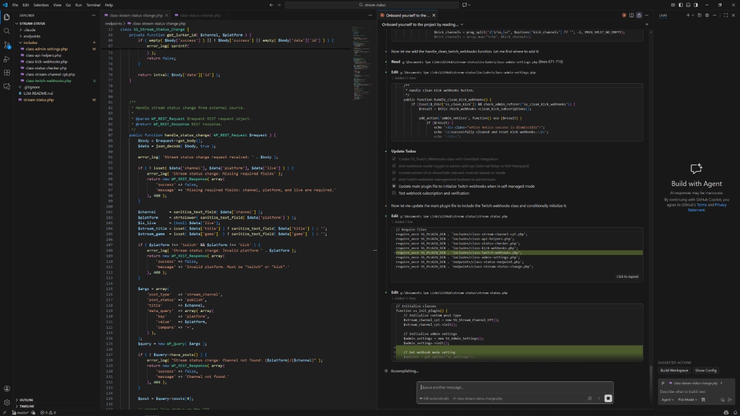Viewport: 740px width, 416px height.
Task: Toggle 'Add webhook mode toggle' todo checkbox
Action: [x=394, y=166]
